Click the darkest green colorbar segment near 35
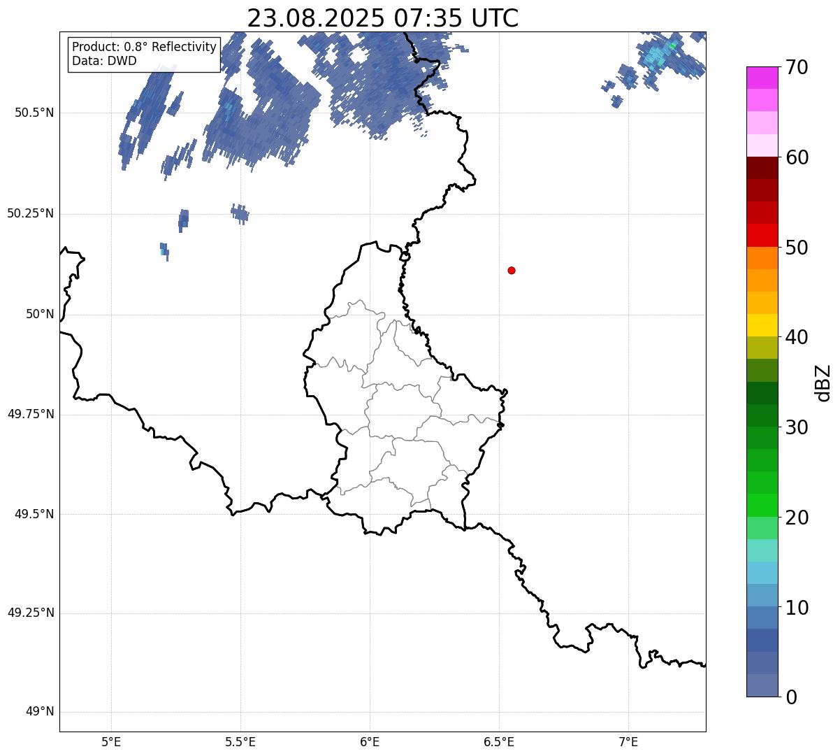Screen dimensions: 840x756 tap(762, 393)
